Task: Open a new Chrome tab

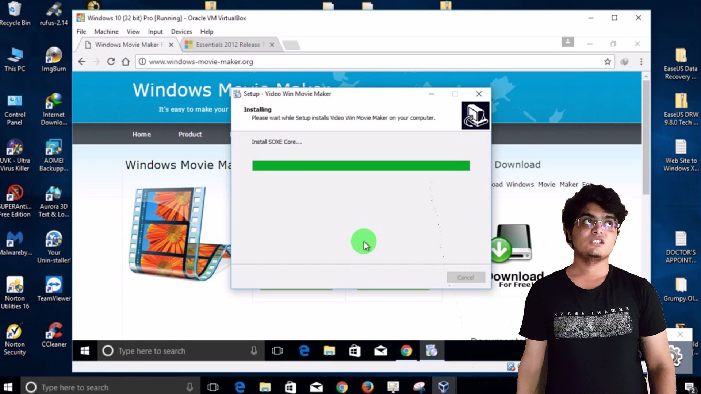Action: pos(291,45)
